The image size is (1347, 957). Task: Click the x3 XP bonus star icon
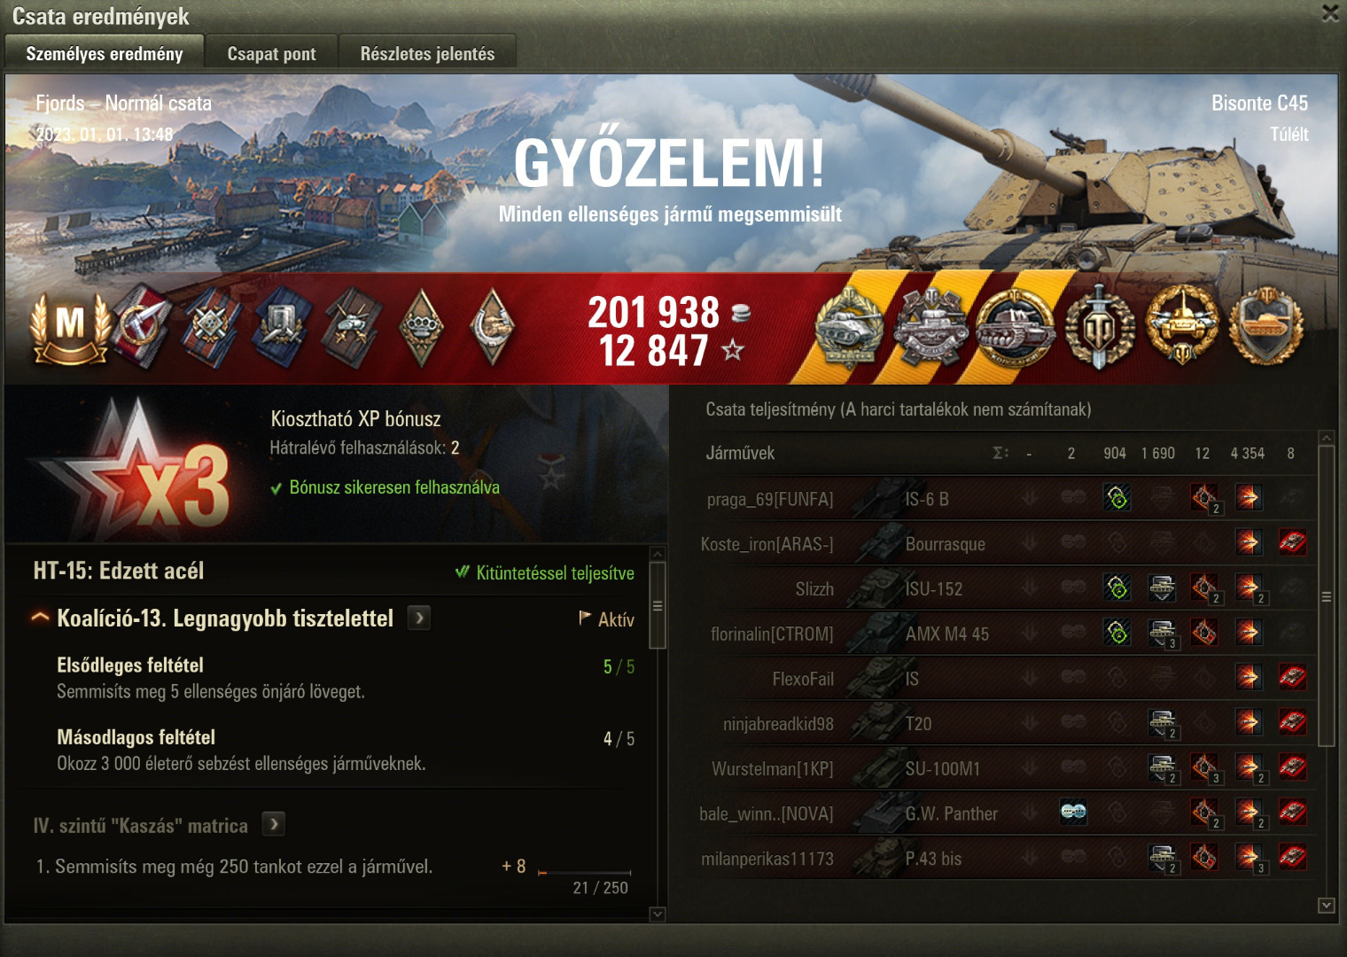(x=133, y=470)
